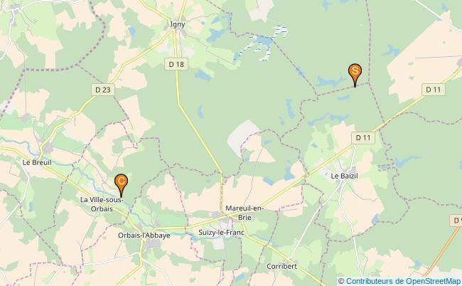Select the Orbais-l'Abbaye label

click(x=144, y=235)
